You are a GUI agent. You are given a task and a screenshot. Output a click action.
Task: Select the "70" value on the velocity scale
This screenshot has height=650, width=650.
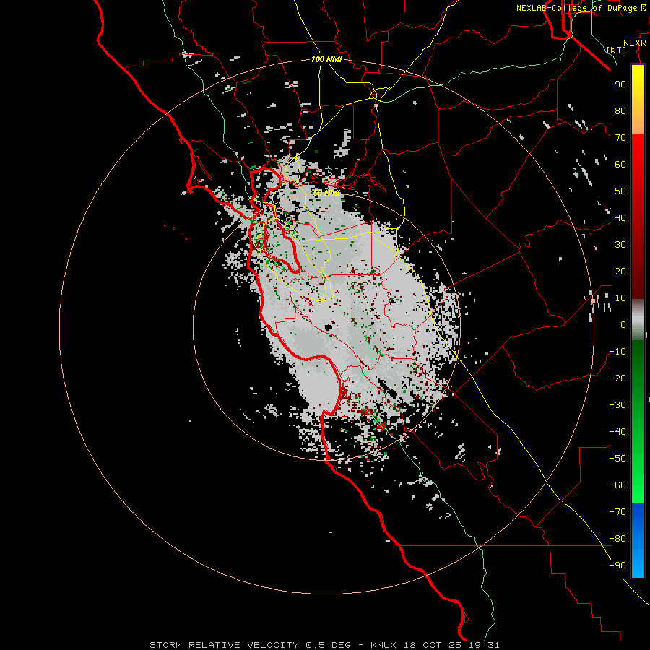[x=620, y=138]
